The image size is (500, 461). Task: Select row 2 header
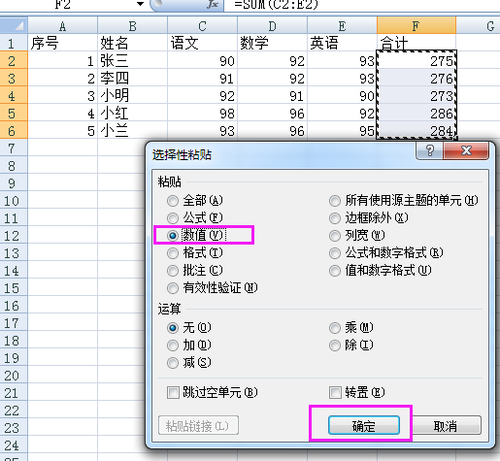pyautogui.click(x=14, y=60)
